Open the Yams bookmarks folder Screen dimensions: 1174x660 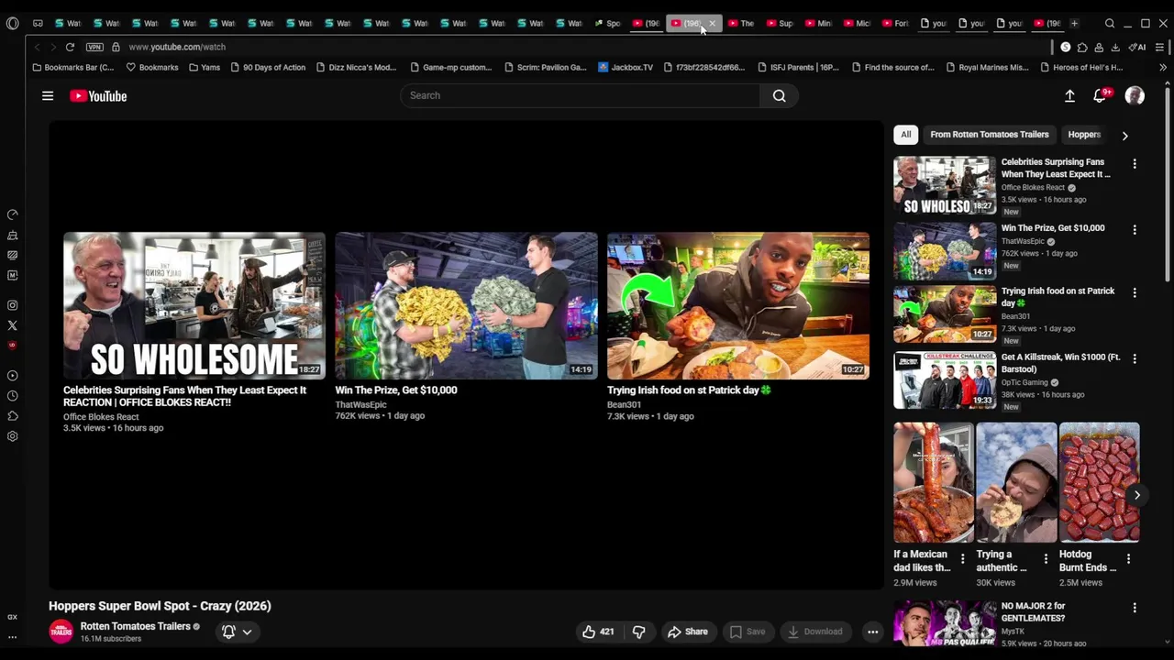click(205, 67)
